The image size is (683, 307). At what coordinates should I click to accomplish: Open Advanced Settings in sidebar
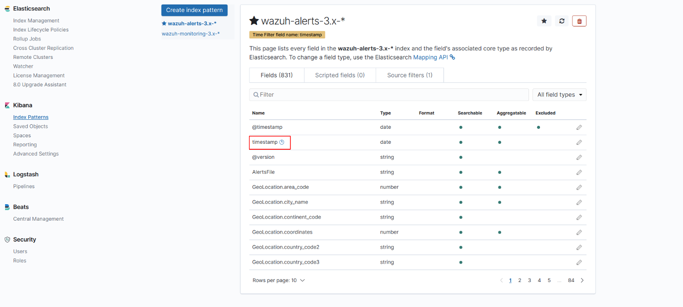pyautogui.click(x=36, y=154)
